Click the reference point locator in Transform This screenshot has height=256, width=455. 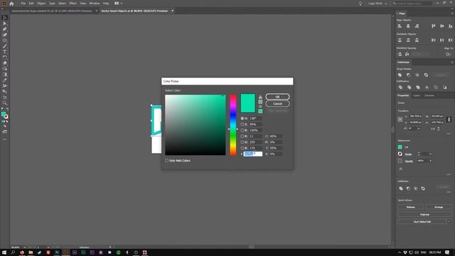400,119
